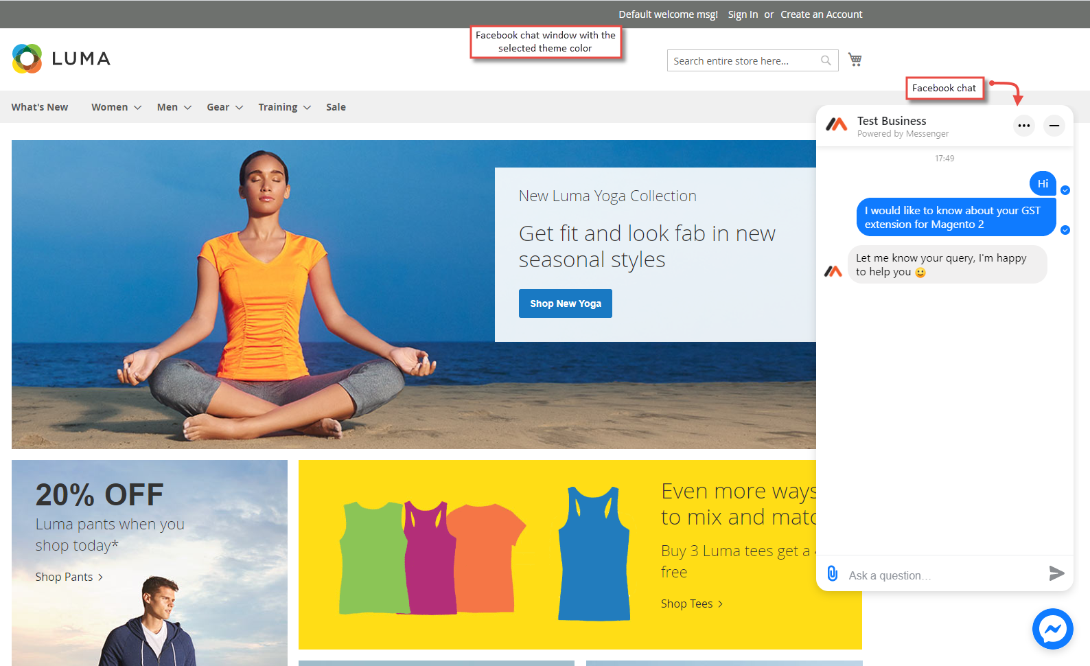
Task: Click 'Let me know your query' reply
Action: click(x=947, y=264)
